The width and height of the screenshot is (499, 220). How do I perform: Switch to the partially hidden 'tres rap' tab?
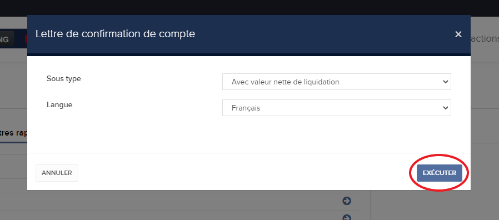[x=13, y=133]
